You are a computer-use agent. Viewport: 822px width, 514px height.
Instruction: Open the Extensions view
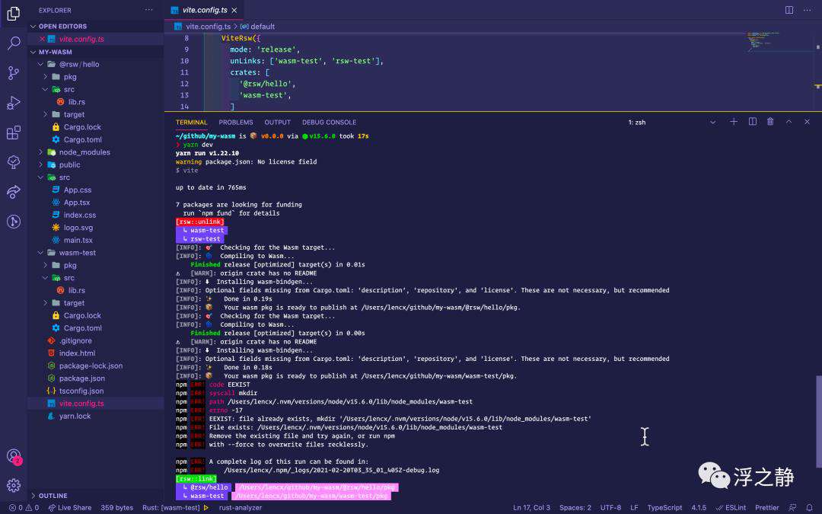pyautogui.click(x=14, y=132)
